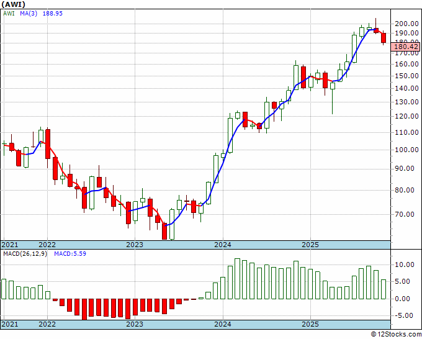Screen dimensions: 422x339
Task: Click the last red candlestick near 180
Action: coord(384,38)
